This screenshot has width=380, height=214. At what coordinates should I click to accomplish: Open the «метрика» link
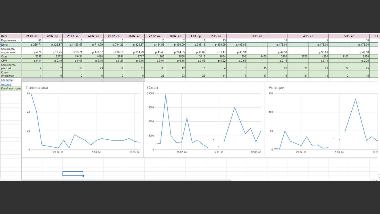pos(6,84)
